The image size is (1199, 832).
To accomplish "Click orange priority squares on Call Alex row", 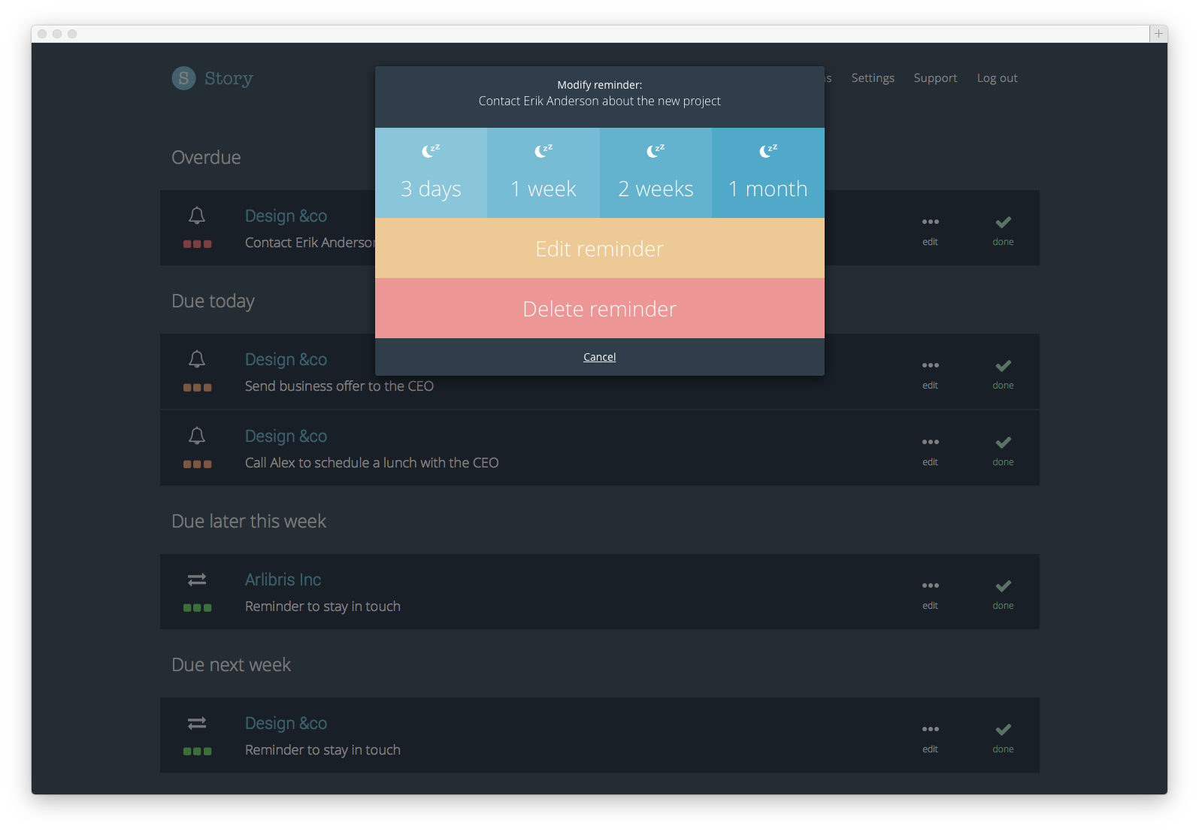I will tap(197, 464).
